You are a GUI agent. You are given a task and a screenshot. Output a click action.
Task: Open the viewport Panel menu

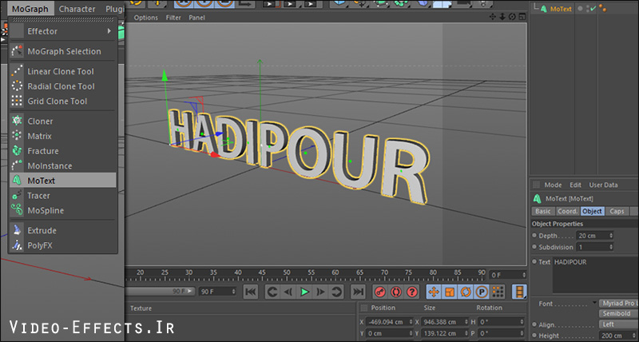(196, 18)
